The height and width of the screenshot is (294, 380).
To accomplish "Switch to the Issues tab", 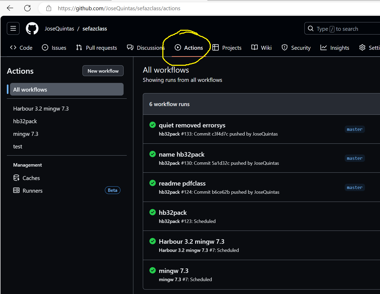I will pos(54,48).
